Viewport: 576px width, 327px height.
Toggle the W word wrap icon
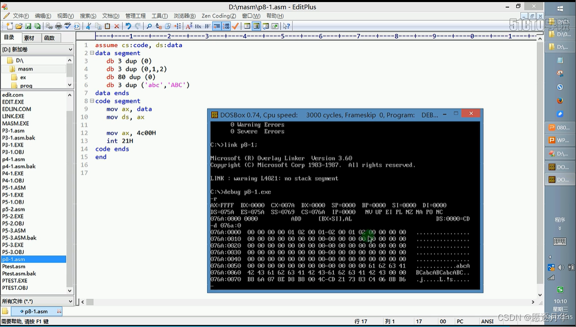[207, 26]
